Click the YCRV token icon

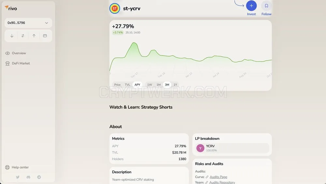pos(200,148)
